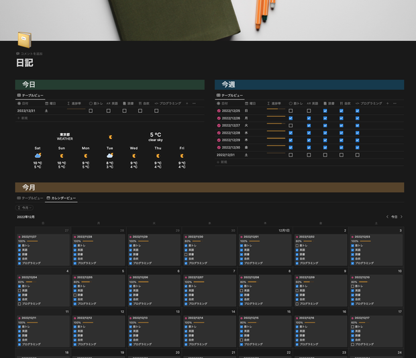The width and height of the screenshot is (416, 358).
Task: Open 曜日 column header menu in 今日 table
Action: click(x=50, y=103)
